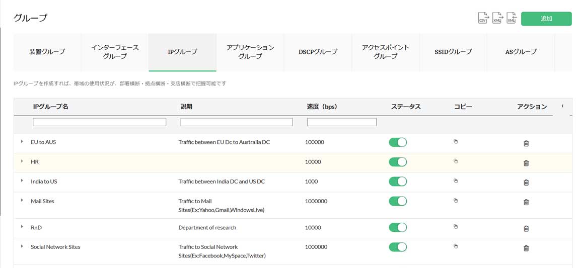
Task: Toggle status of the HR group
Action: tap(398, 162)
